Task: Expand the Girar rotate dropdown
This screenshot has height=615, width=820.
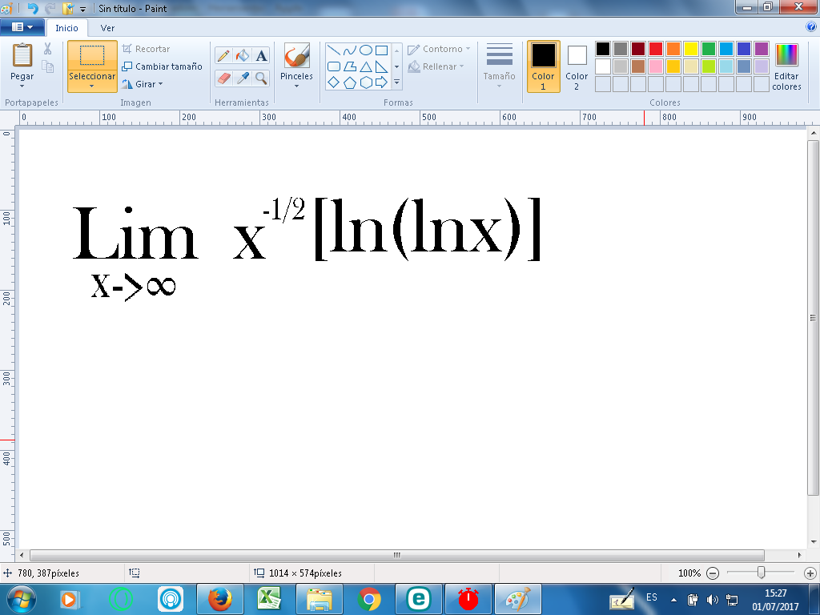Action: point(143,84)
